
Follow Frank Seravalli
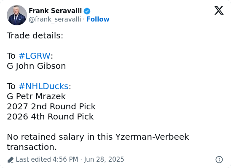point(98,19)
